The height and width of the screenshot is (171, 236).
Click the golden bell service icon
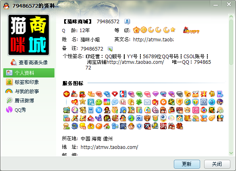188,94
